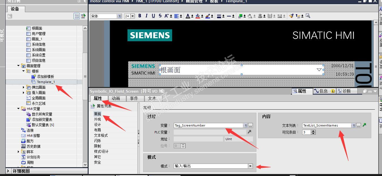The width and height of the screenshot is (382, 176).
Task: Select 限制 in property list
Action: tap(97, 146)
